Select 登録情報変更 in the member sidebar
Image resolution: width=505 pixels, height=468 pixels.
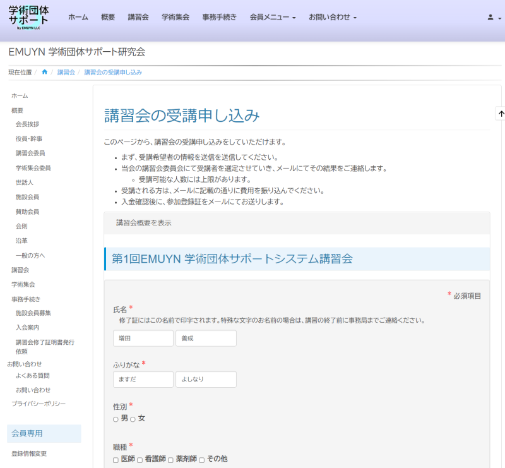[29, 453]
